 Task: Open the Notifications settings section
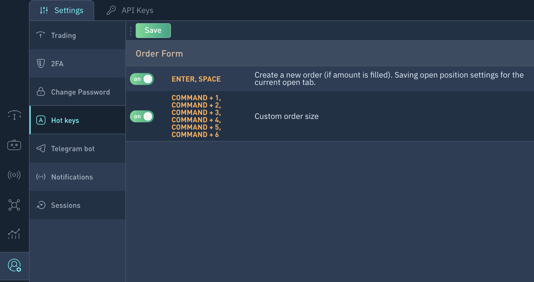coord(77,177)
